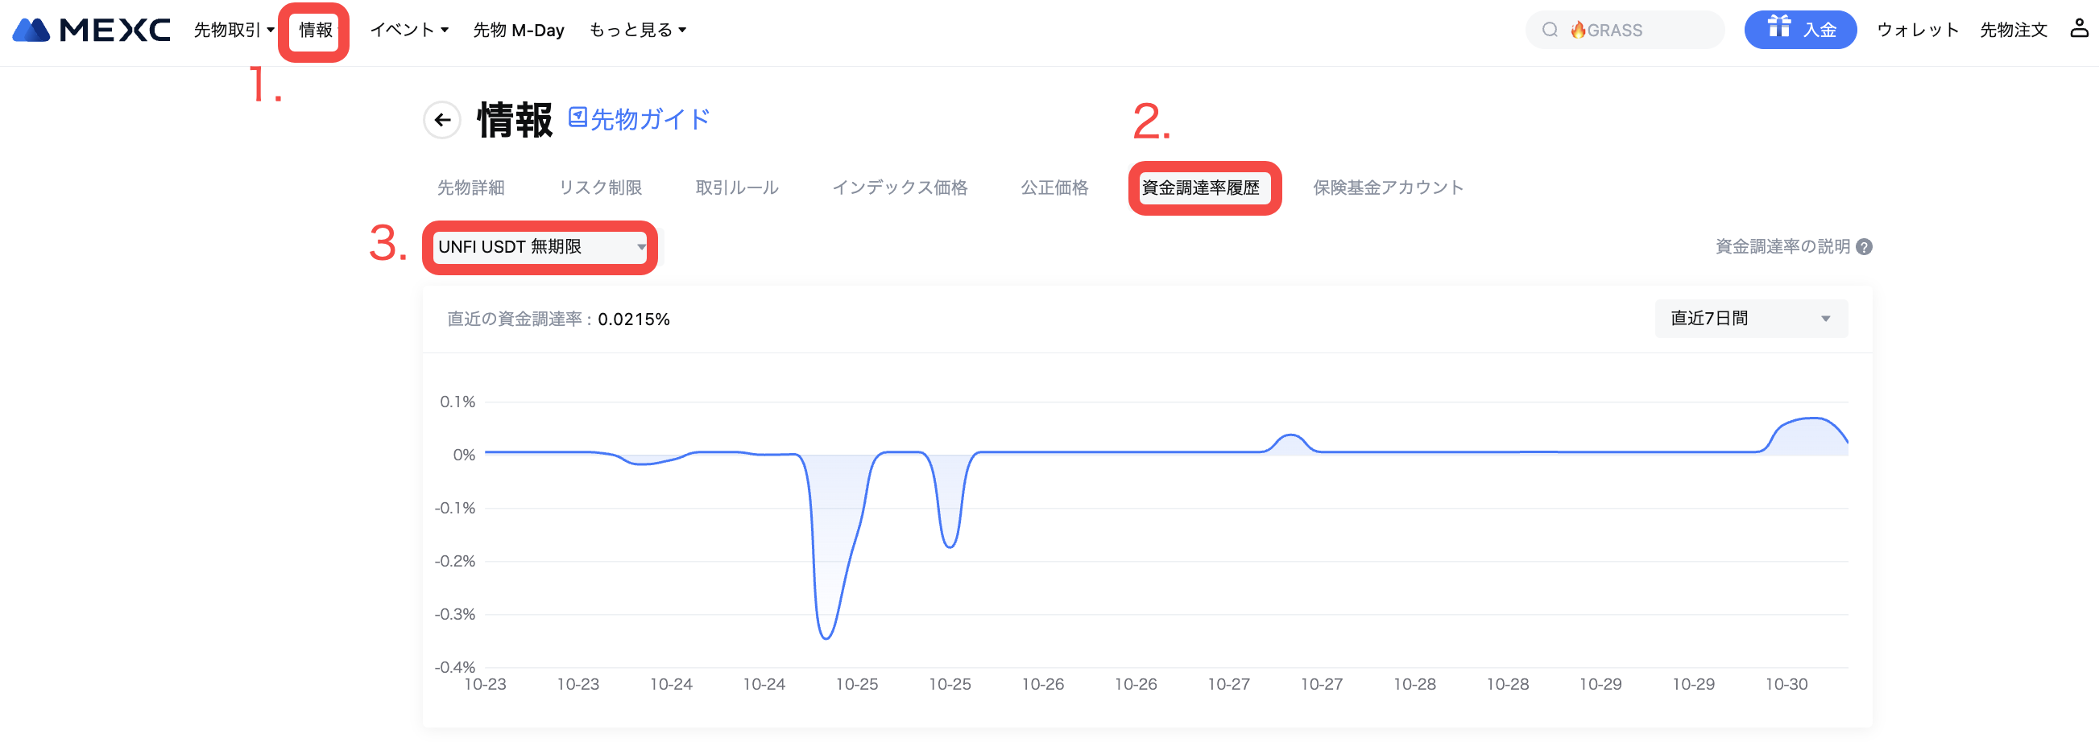Open the UNFI USDT 無期限 pair selector

pos(541,247)
